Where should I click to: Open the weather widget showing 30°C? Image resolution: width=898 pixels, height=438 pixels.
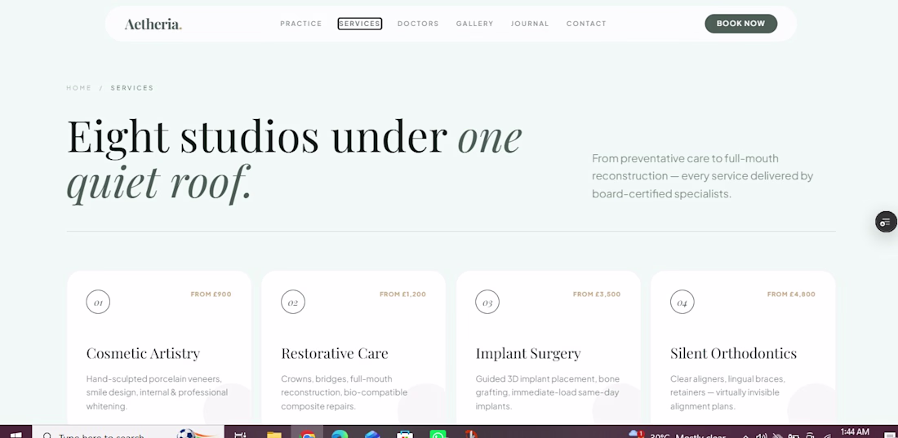pos(677,435)
